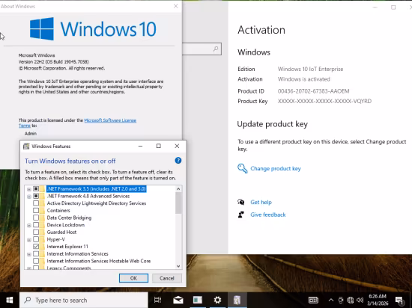Select the Guarded Host feature label

[x=61, y=232]
